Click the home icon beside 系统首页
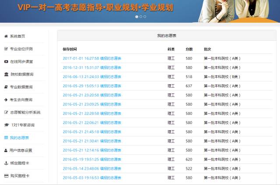This screenshot has width=280, height=185. click(6, 36)
